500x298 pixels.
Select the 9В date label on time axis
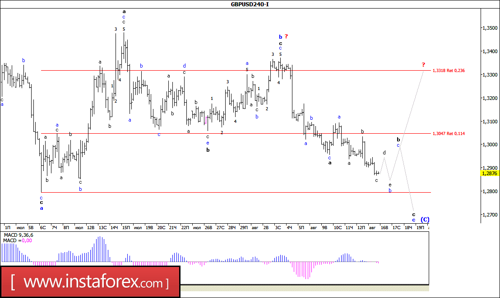pyautogui.click(x=324, y=228)
